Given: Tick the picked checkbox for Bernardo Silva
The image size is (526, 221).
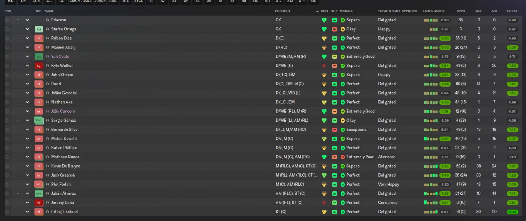Looking at the screenshot, I should (7, 130).
